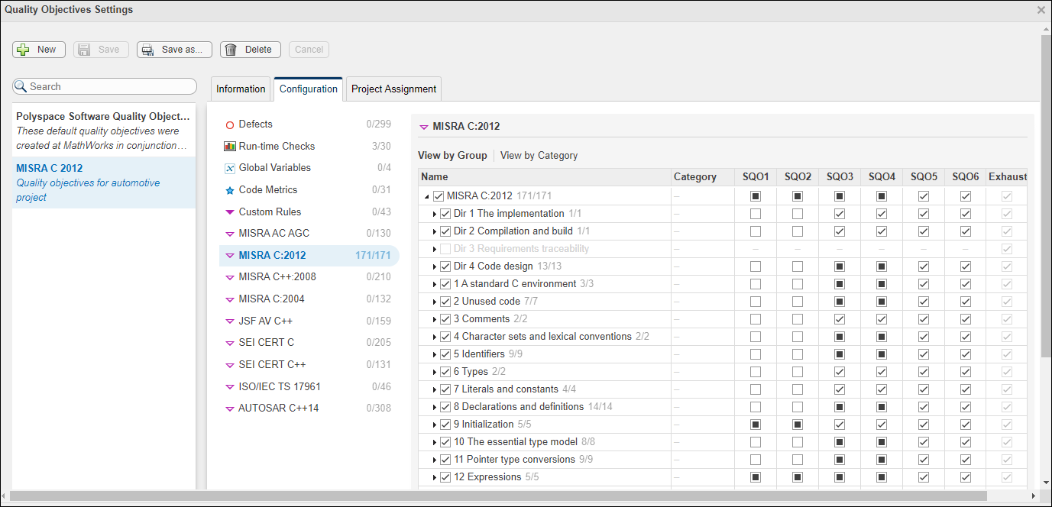This screenshot has height=507, width=1052.
Task: Click the Global Variables icon
Action: pyautogui.click(x=229, y=168)
